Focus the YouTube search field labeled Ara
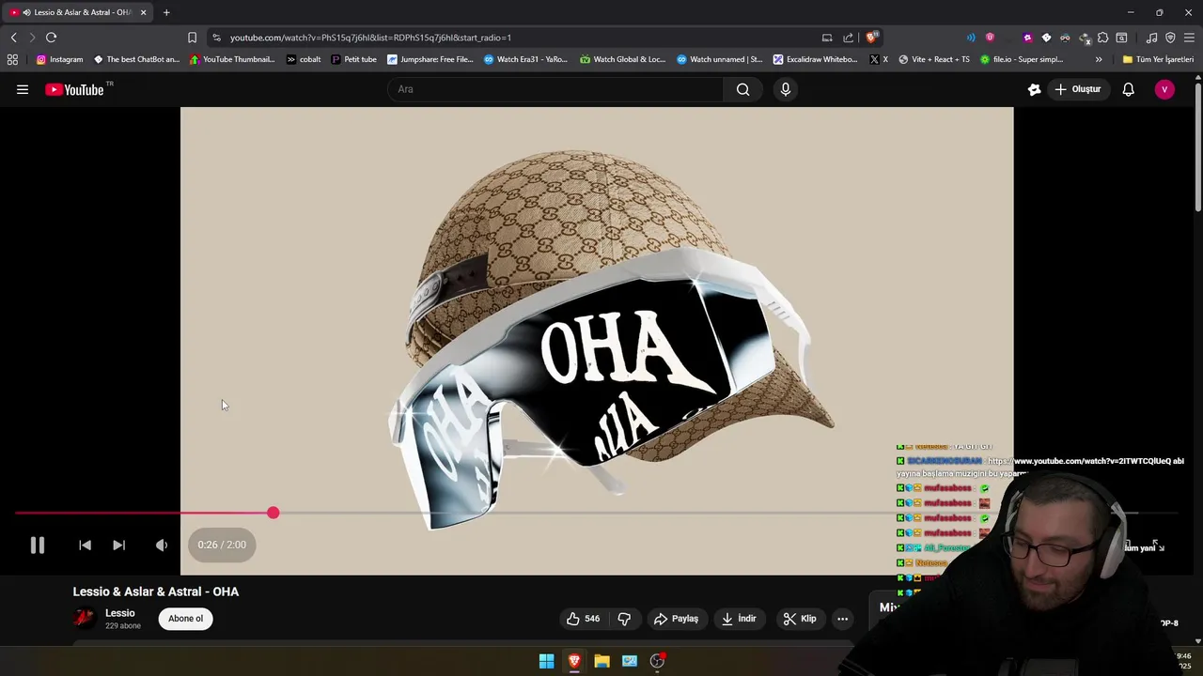Screen dimensions: 1203x676 point(555,89)
